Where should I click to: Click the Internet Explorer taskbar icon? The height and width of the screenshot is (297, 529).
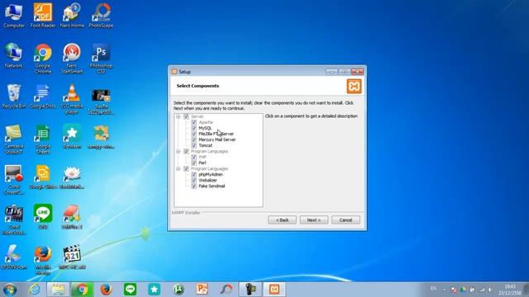pos(34,290)
